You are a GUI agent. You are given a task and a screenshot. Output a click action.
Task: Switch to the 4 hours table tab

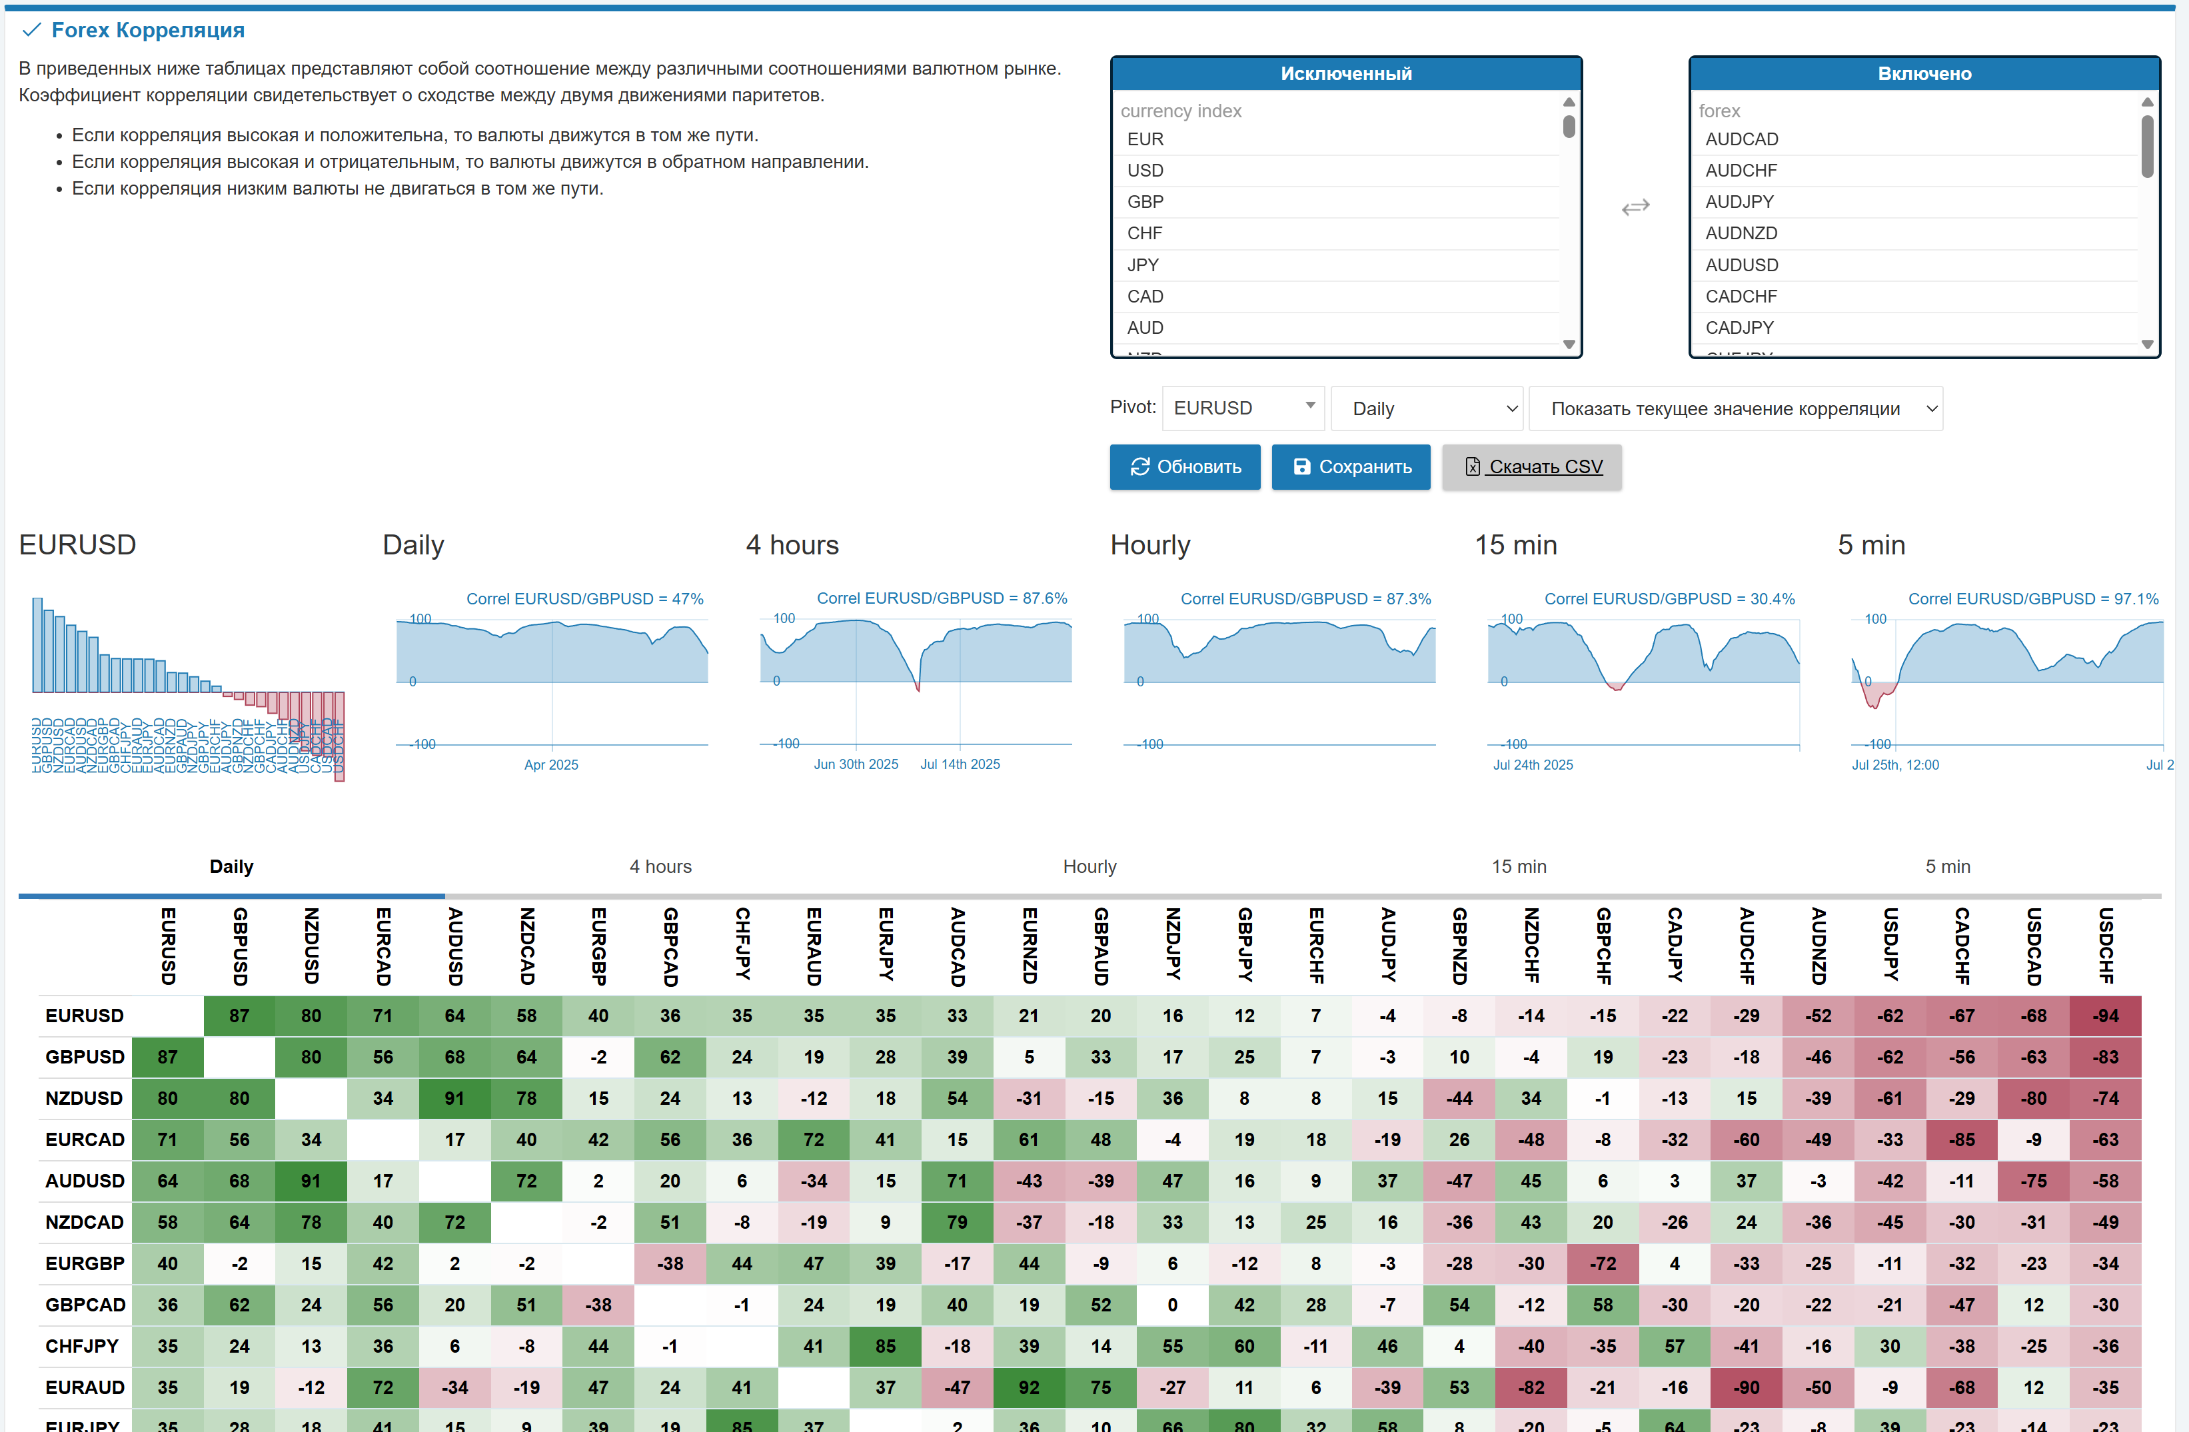click(x=660, y=866)
